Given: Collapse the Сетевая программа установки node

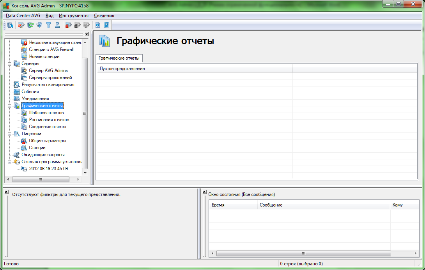Looking at the screenshot, I should pos(9,162).
